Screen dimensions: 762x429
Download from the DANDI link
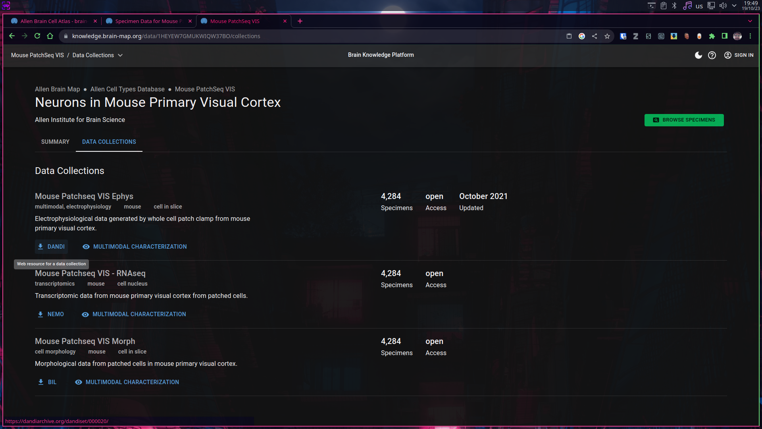[51, 247]
